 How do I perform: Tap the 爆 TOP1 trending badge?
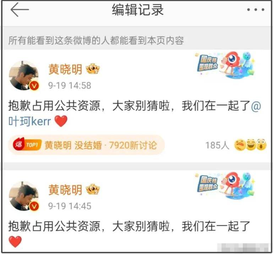coord(27,145)
